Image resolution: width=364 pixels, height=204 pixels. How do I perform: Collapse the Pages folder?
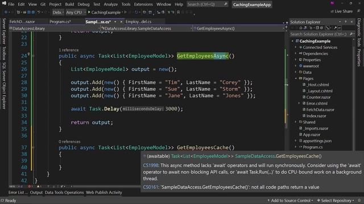click(296, 78)
